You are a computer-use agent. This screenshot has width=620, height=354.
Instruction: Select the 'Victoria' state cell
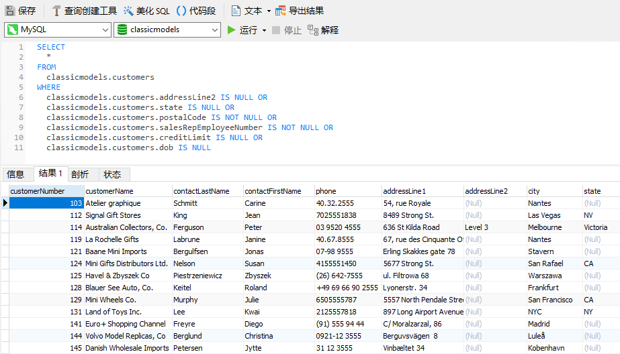point(601,227)
